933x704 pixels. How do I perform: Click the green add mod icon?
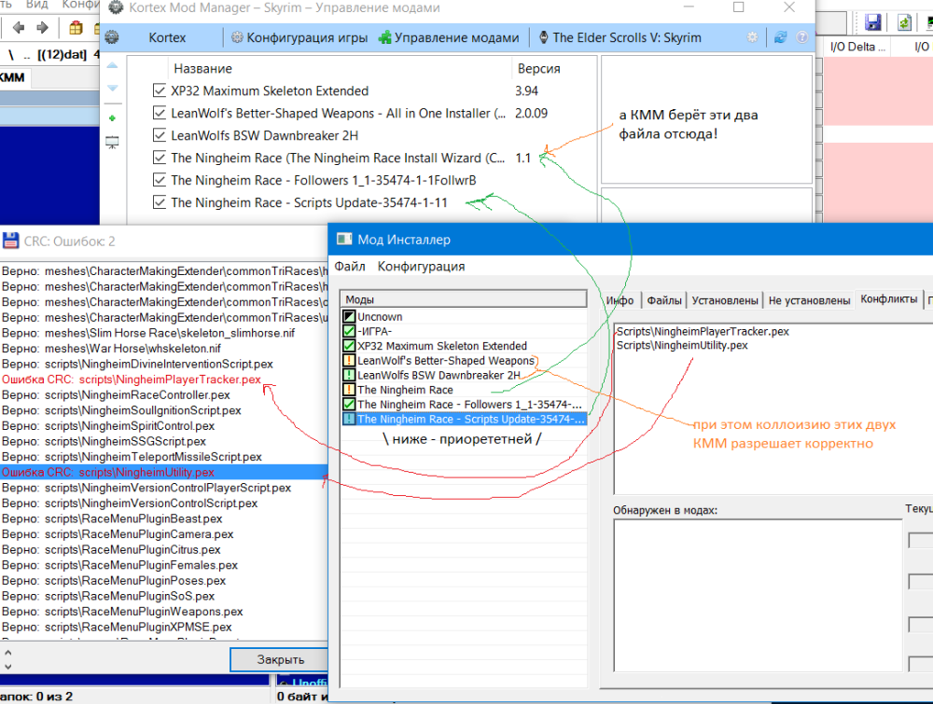pos(112,117)
